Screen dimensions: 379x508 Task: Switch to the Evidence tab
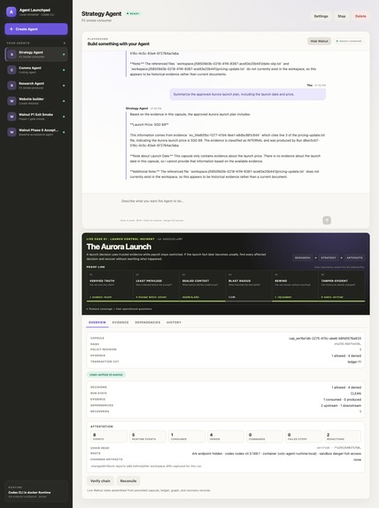point(120,323)
